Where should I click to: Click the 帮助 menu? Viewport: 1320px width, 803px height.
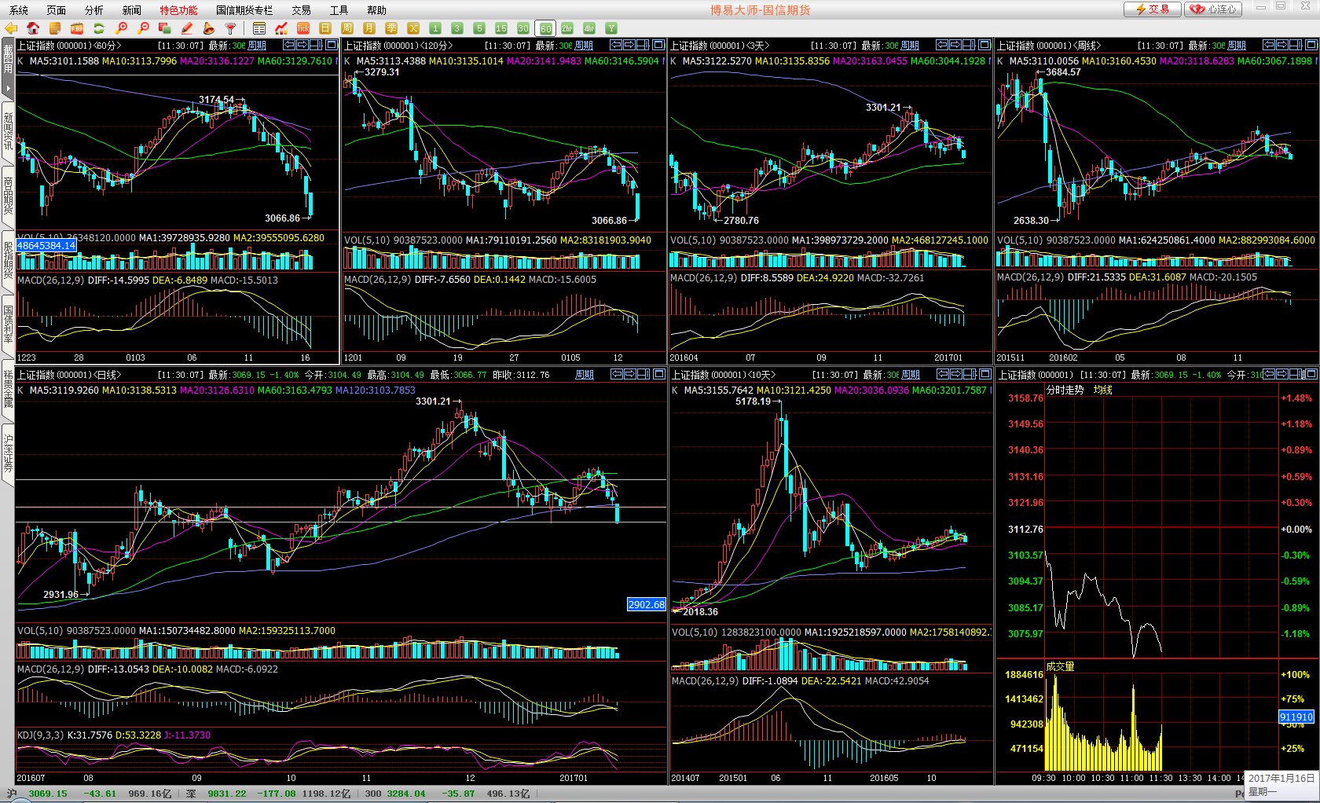377,10
